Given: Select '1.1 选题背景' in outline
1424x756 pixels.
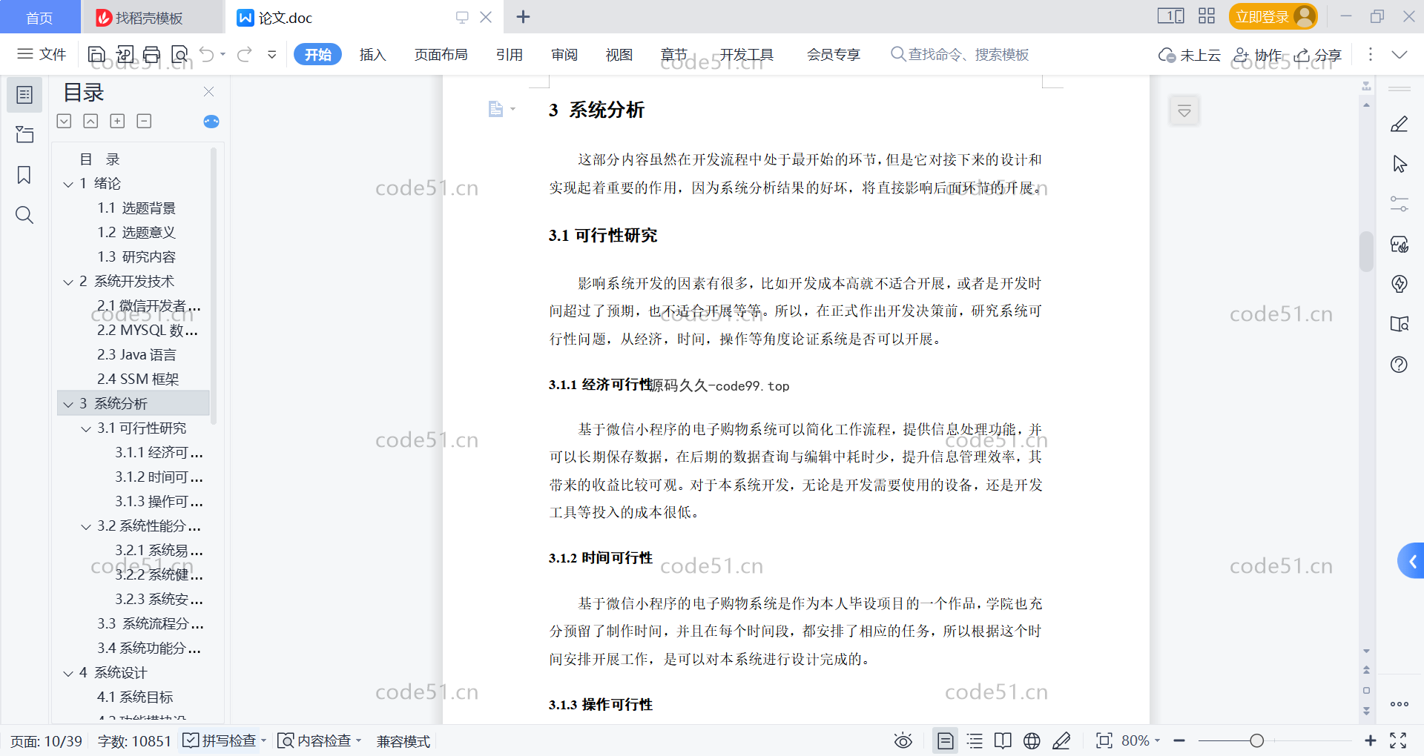Looking at the screenshot, I should (136, 208).
